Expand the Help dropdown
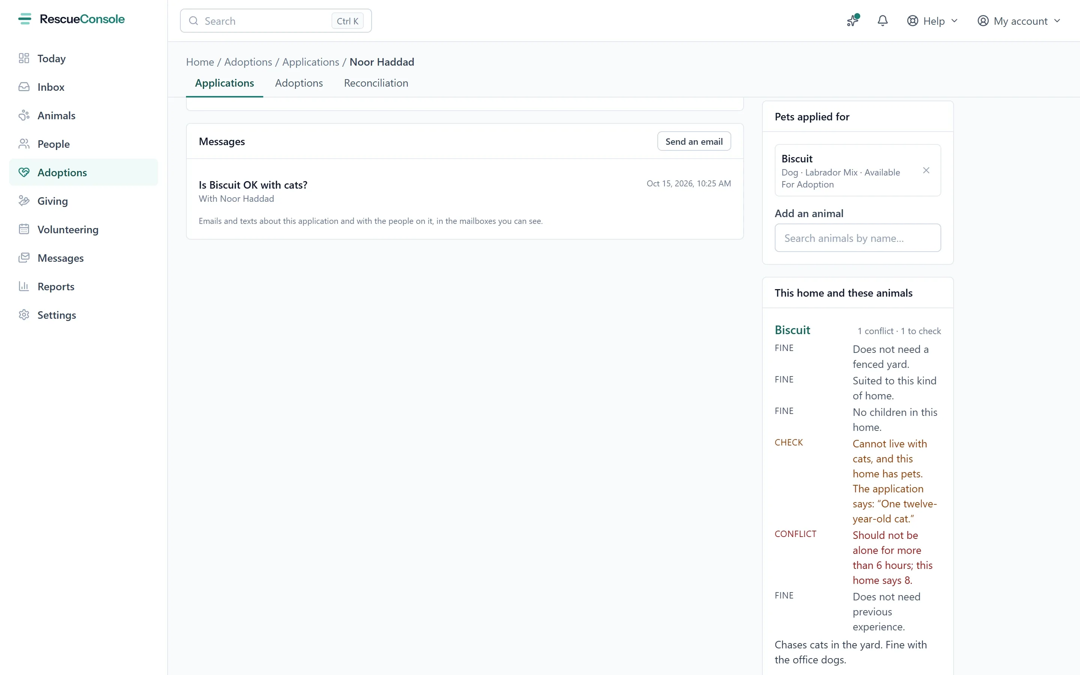Screen dimensions: 1080x675 point(932,21)
